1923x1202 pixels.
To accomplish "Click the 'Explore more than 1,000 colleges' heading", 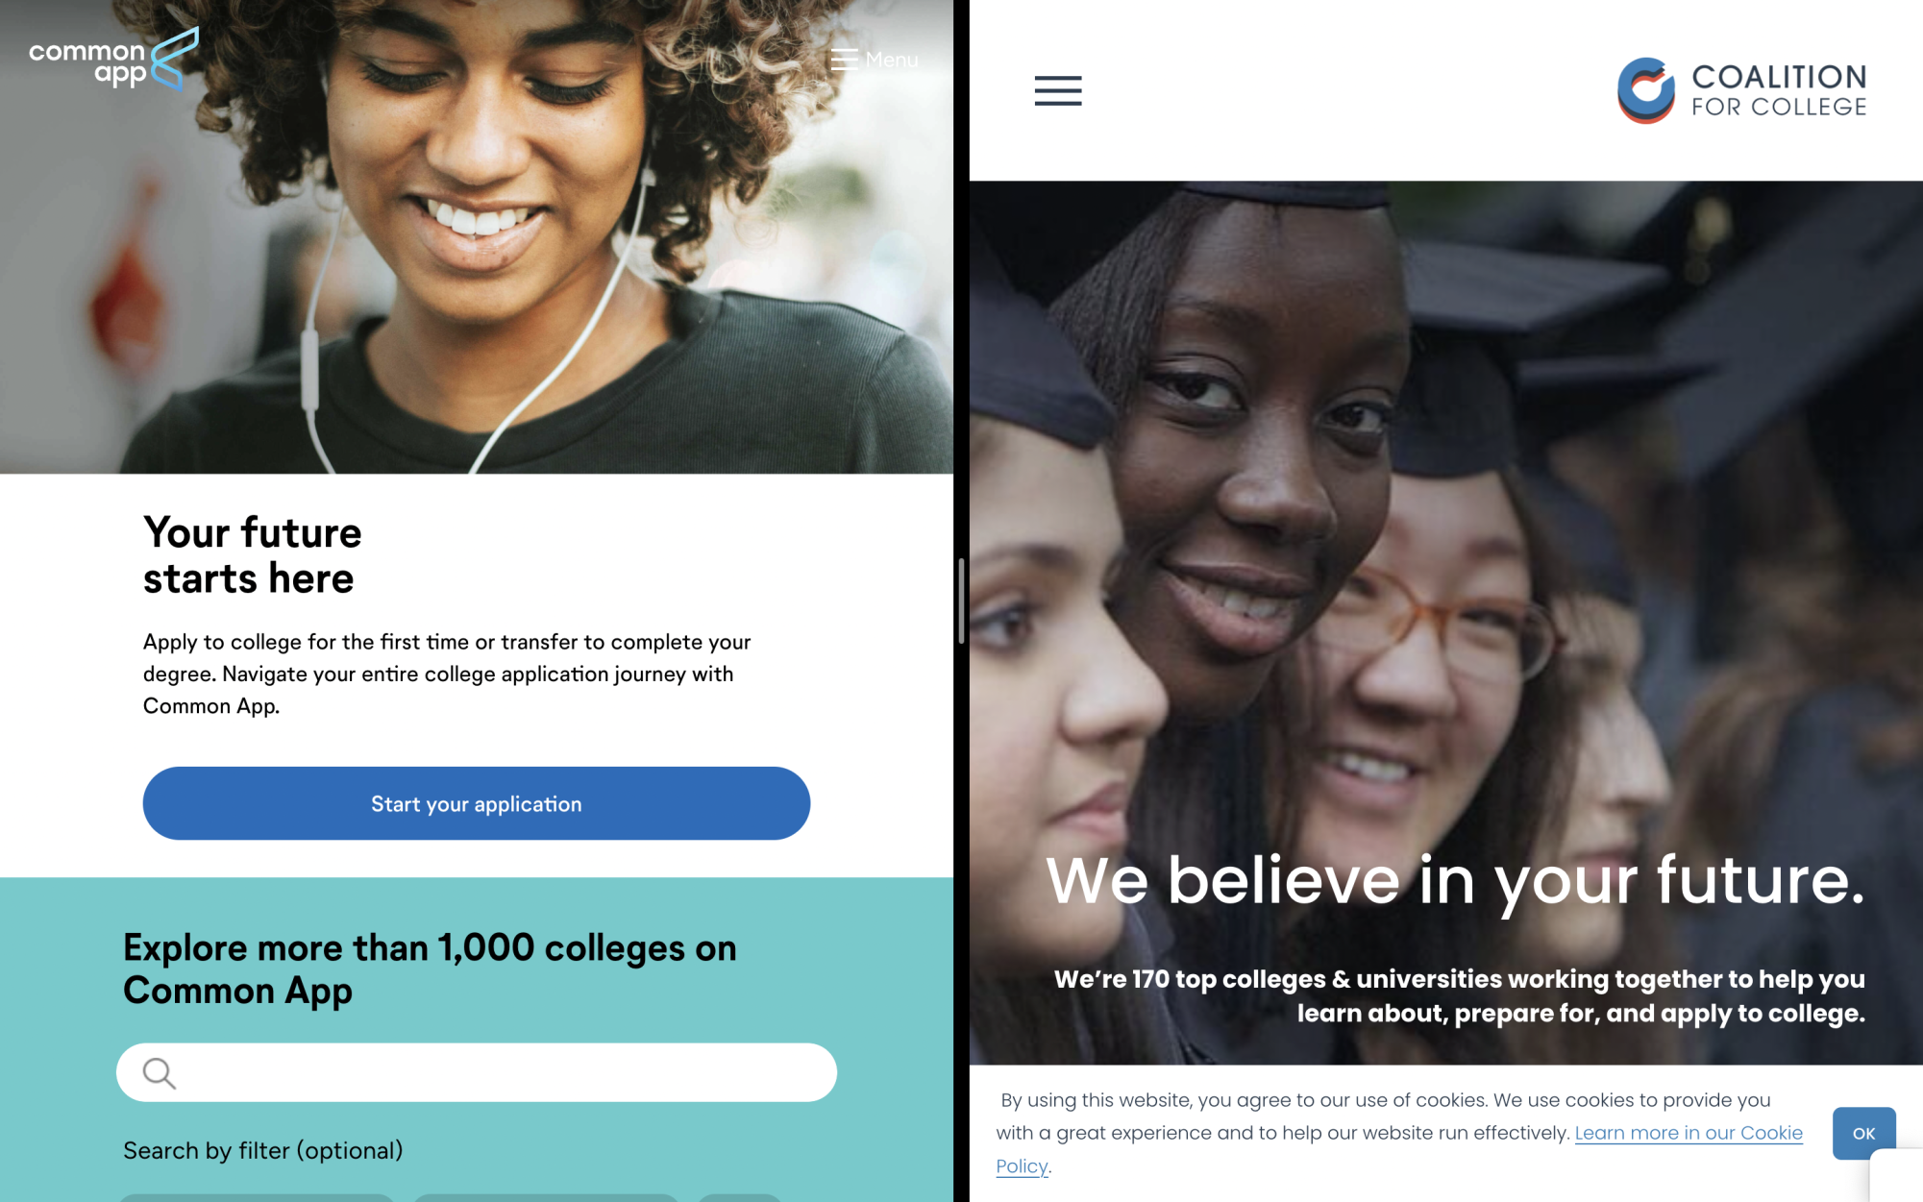I will tap(430, 969).
